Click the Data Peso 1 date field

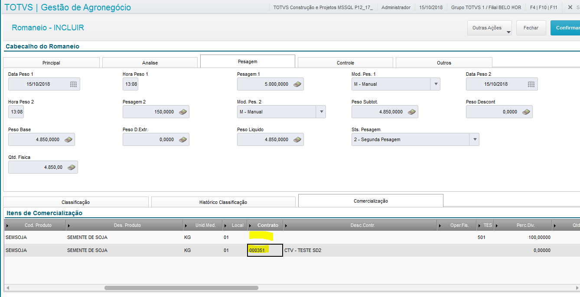coord(44,84)
